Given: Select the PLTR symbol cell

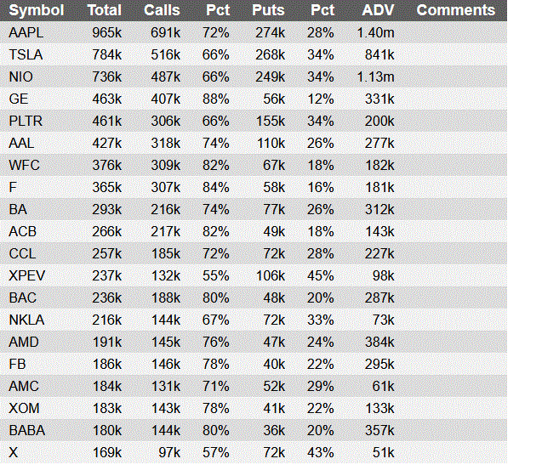Looking at the screenshot, I should 25,122.
